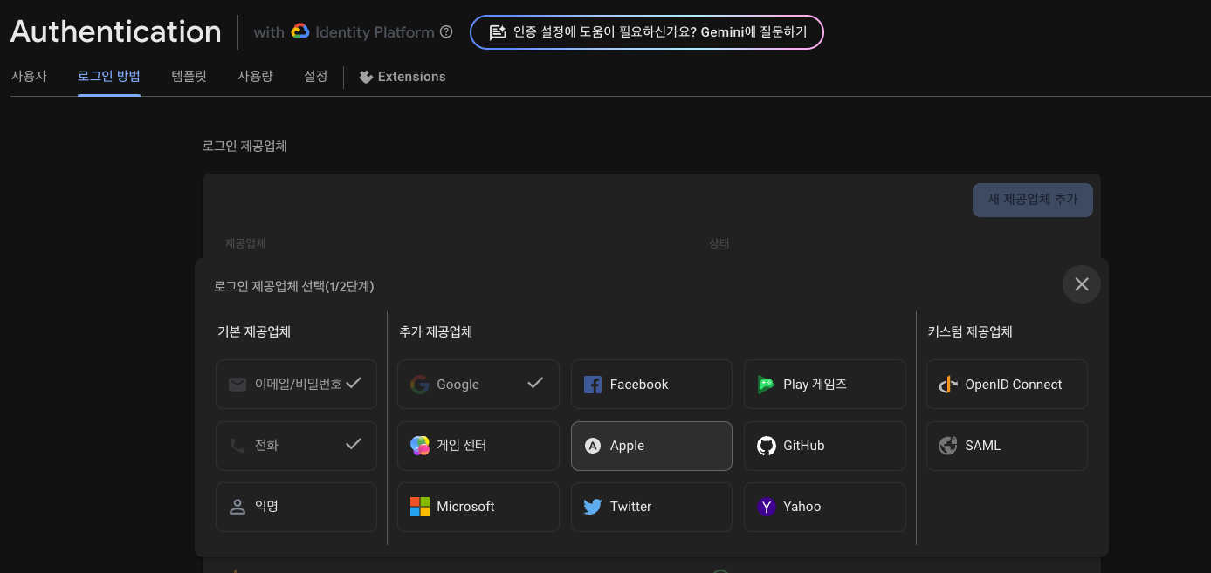This screenshot has height=573, width=1211.
Task: Go to the 설정 tab
Action: pyautogui.click(x=315, y=77)
